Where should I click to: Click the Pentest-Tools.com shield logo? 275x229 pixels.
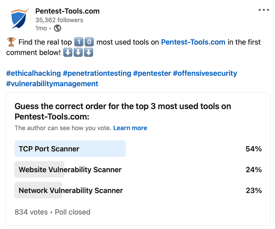pos(19,19)
